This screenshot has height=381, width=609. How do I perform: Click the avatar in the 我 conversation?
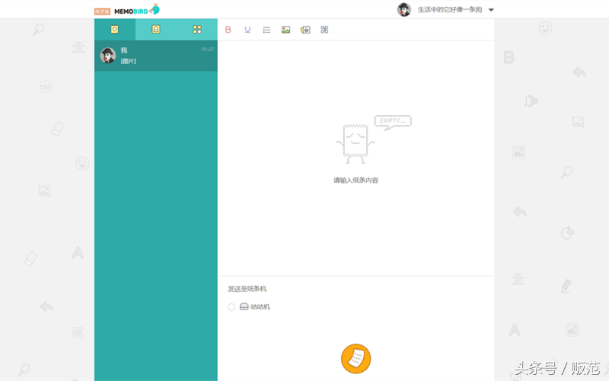(x=108, y=56)
